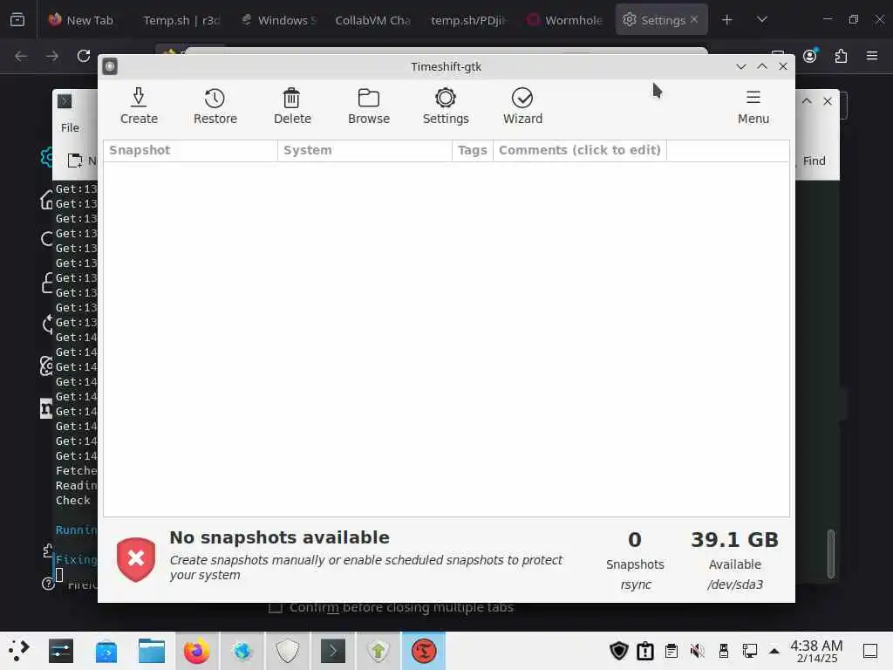
Task: Open a new Firefox tab with plus
Action: (726, 20)
